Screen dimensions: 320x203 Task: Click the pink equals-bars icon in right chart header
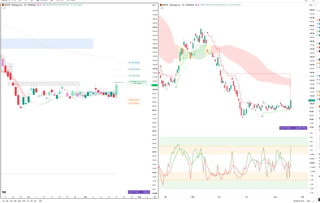pos(198,5)
